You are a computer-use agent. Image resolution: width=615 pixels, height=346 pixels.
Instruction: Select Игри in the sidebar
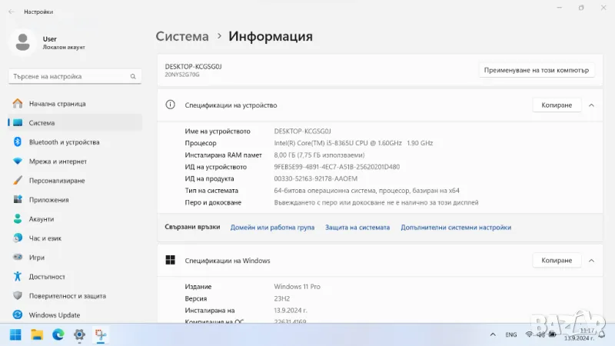coord(37,258)
